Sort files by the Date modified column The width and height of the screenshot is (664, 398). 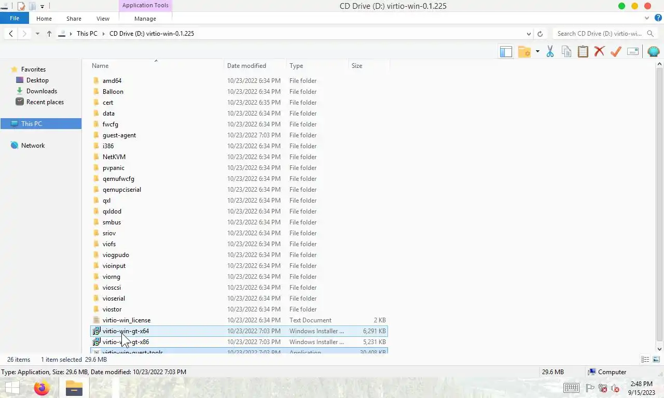[x=255, y=66]
